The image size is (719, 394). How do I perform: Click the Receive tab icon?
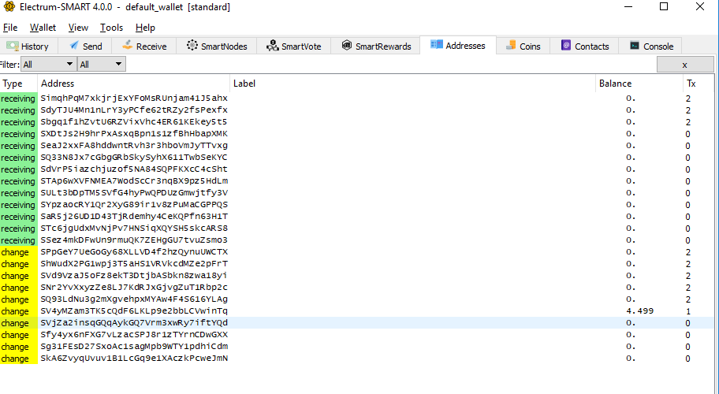pos(128,46)
